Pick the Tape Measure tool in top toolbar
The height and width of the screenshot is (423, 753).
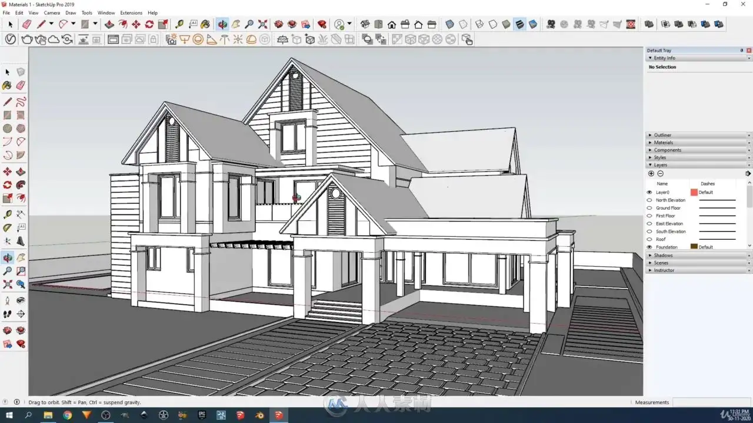[179, 24]
